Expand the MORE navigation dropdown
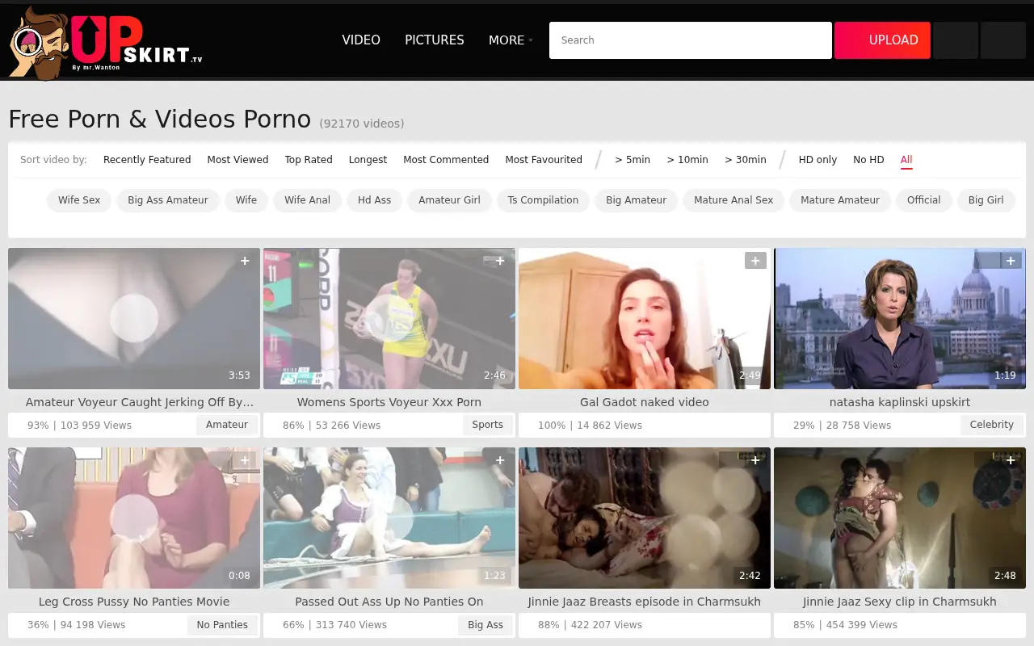The image size is (1034, 646). tap(511, 40)
